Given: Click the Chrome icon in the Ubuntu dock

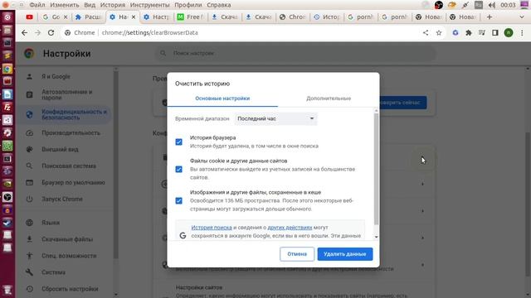Looking at the screenshot, I should (x=7, y=69).
